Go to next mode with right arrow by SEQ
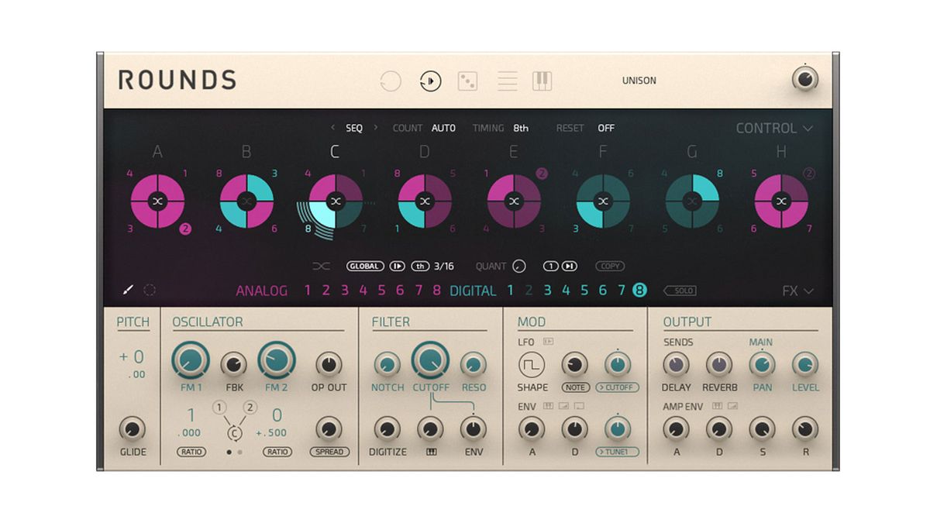 tap(376, 128)
